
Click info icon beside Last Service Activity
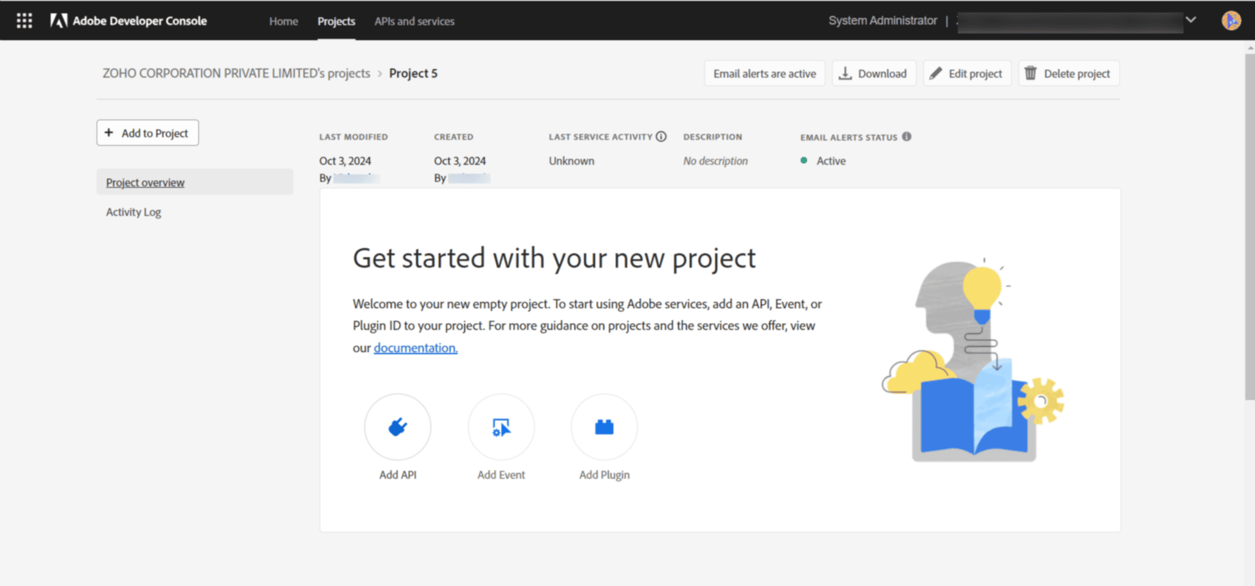coord(661,136)
